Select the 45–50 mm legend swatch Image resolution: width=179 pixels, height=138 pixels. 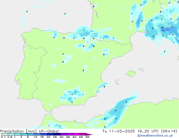coord(83,134)
